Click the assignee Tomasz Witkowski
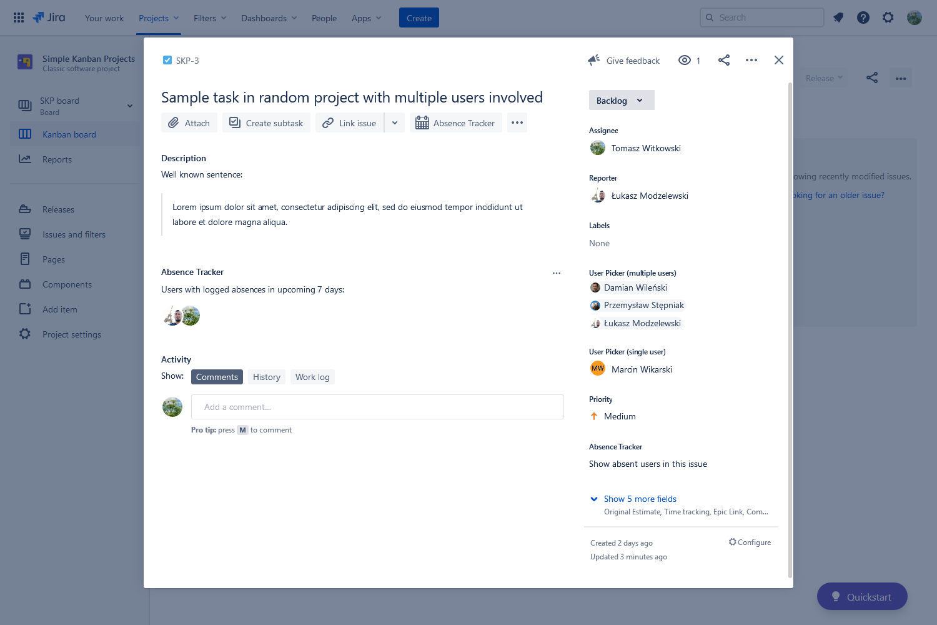 point(635,148)
